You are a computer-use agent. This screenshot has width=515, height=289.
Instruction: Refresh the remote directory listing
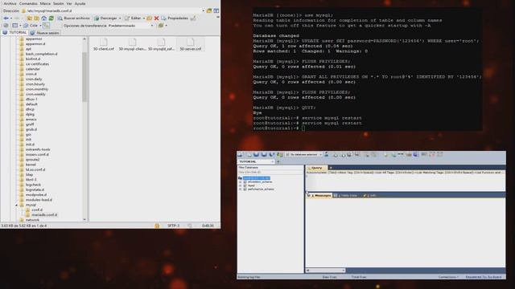[x=51, y=18]
